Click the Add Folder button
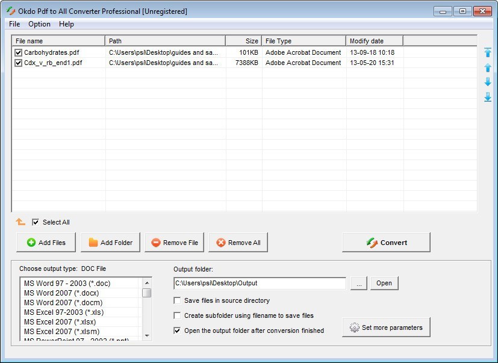Screen dimensions: 498x363 (x=110, y=243)
